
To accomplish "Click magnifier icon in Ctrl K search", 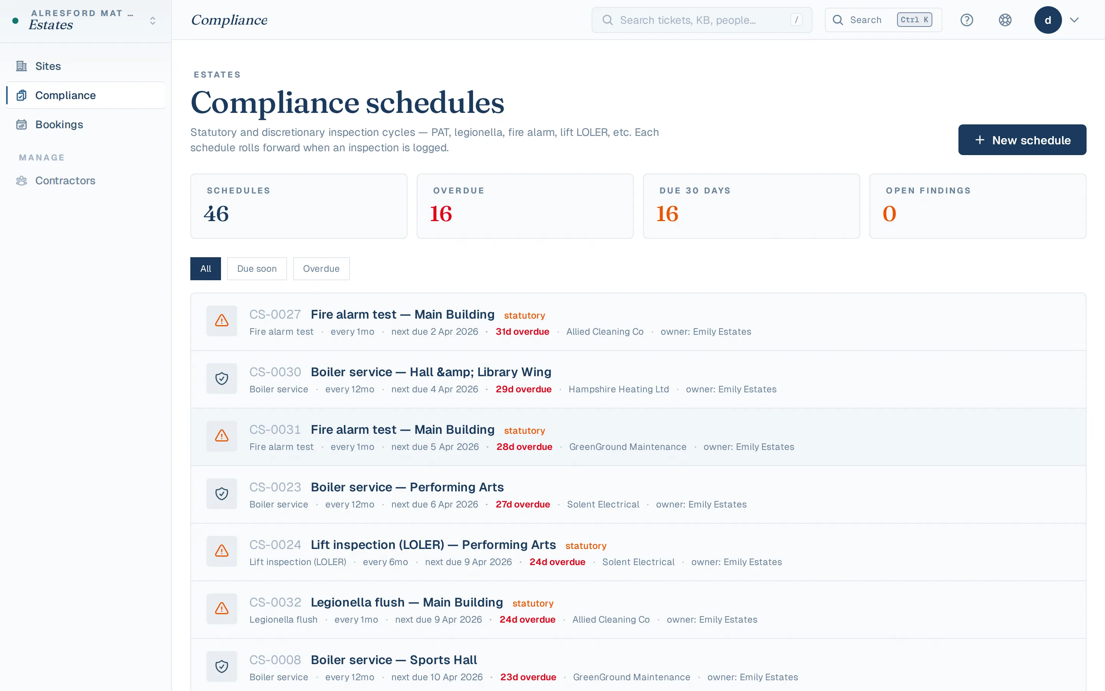I will tap(838, 20).
